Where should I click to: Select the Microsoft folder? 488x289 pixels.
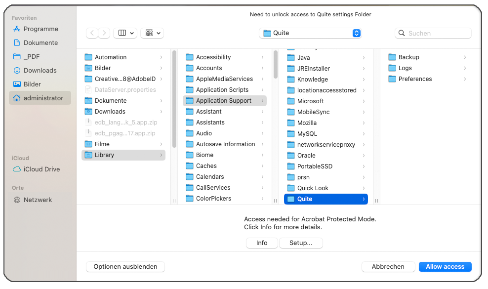tap(326, 101)
